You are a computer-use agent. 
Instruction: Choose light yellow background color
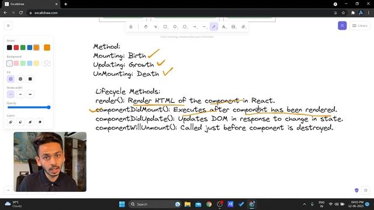(36, 64)
